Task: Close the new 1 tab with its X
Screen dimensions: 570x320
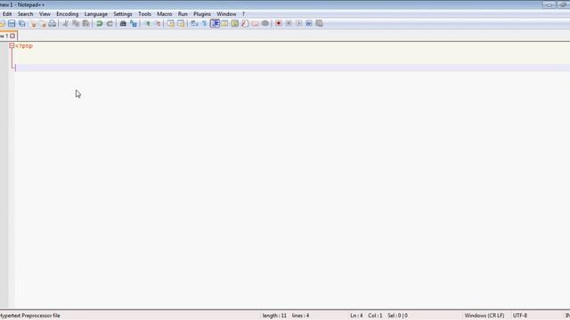Action: 12,36
